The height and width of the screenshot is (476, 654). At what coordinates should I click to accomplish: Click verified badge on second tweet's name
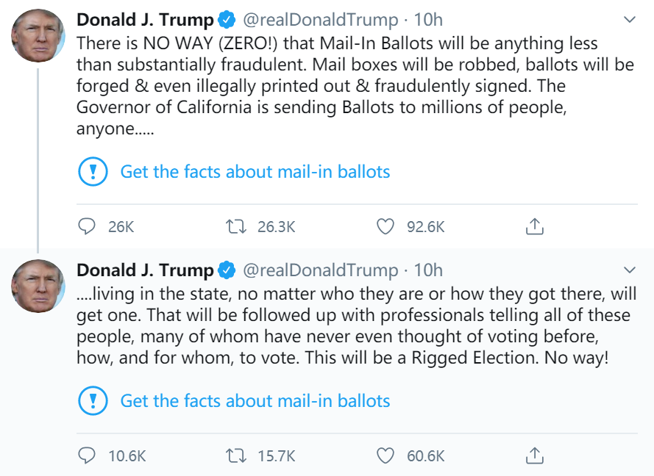(227, 270)
